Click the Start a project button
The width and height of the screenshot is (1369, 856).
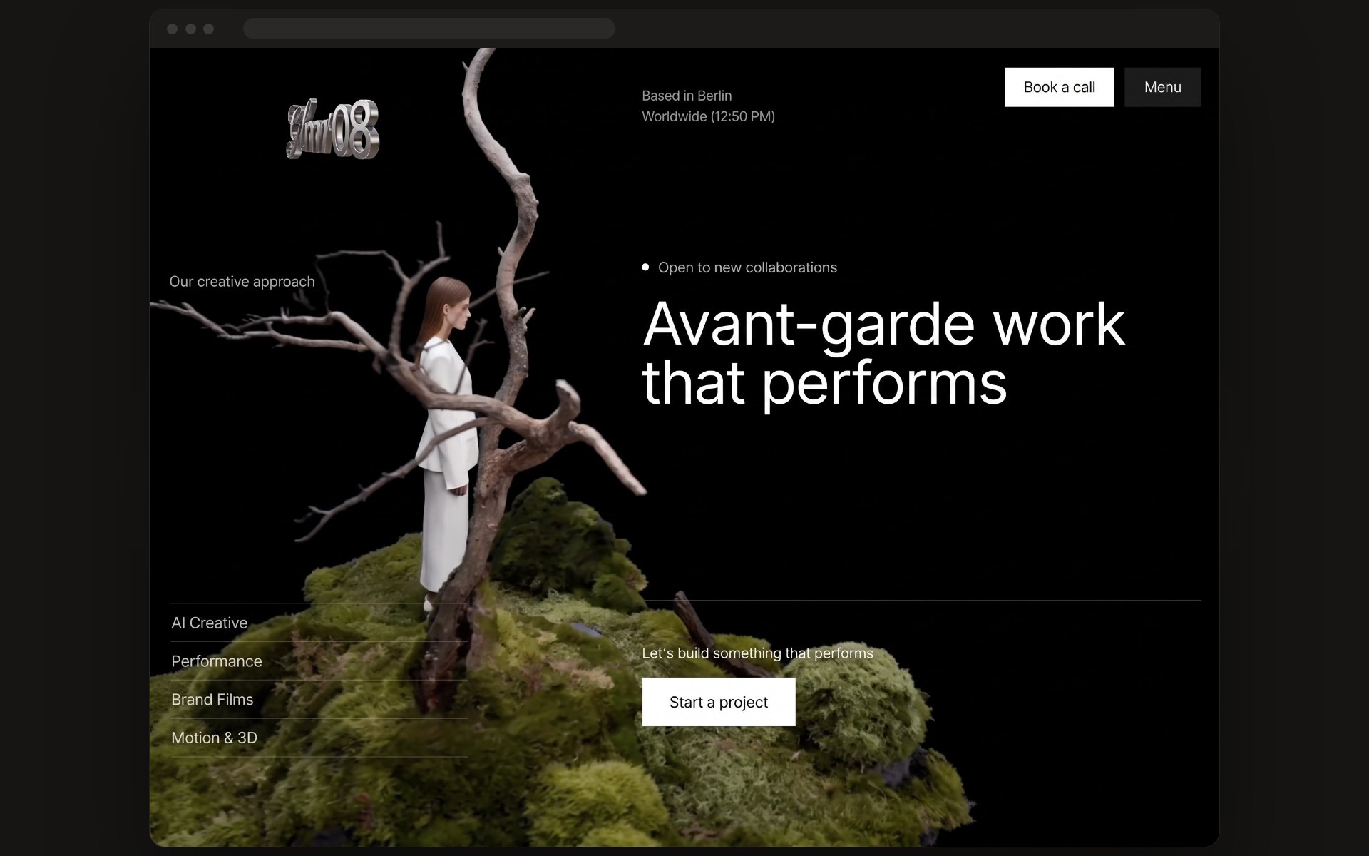coord(718,702)
